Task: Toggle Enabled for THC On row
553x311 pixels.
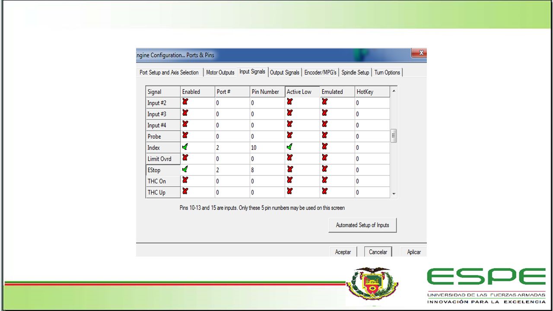Action: (185, 181)
